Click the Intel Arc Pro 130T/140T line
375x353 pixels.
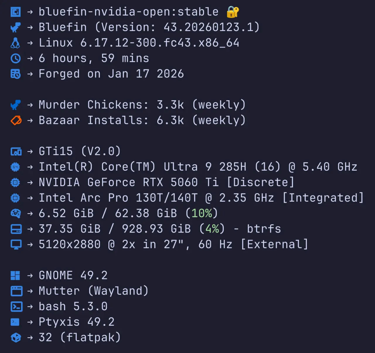point(201,198)
